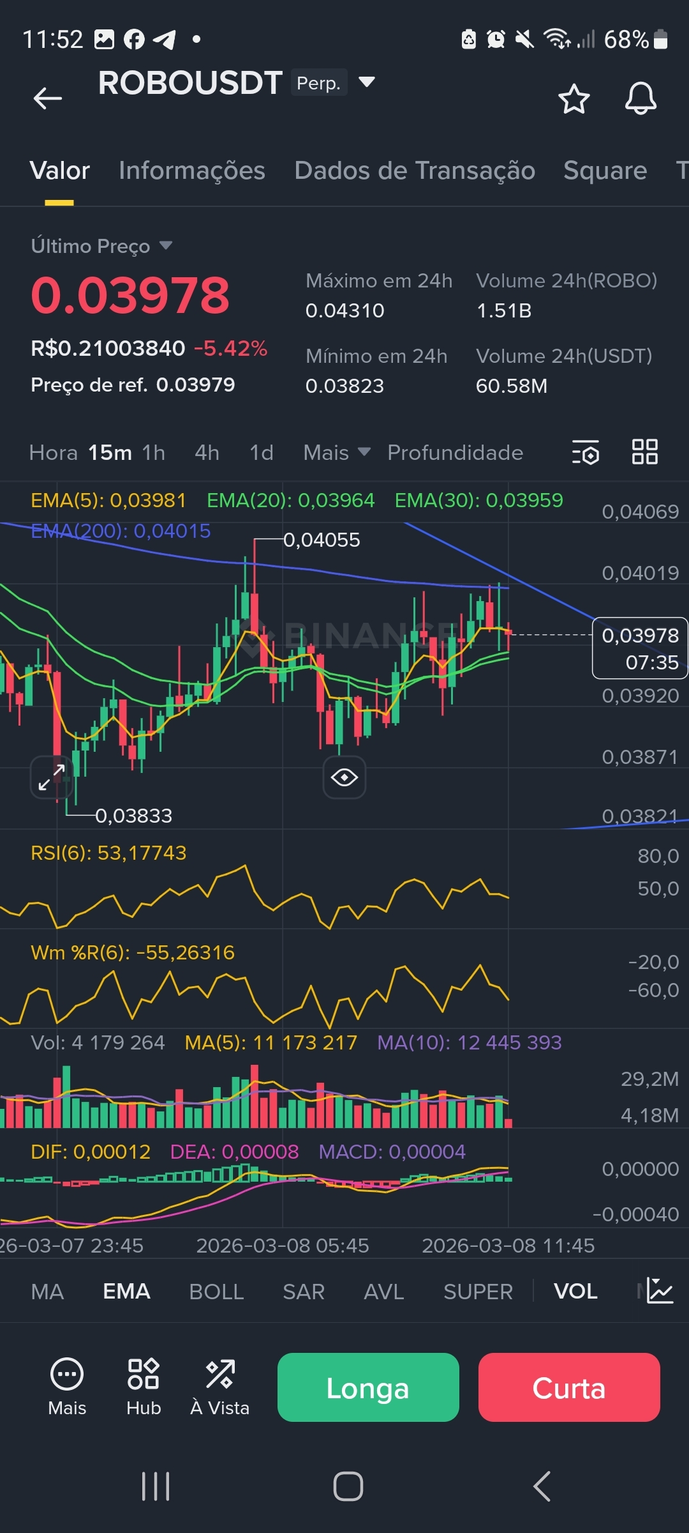
Task: Tap DIF: 0,00012 MACD label
Action: click(x=91, y=1152)
